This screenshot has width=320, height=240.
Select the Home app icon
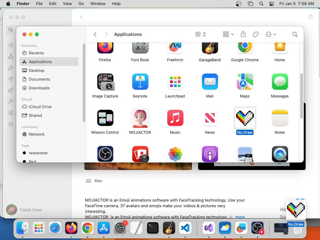(x=280, y=48)
